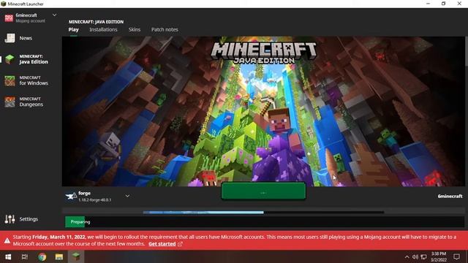
Task: Click Minecraft Launcher taskbar icon
Action: pyautogui.click(x=76, y=256)
